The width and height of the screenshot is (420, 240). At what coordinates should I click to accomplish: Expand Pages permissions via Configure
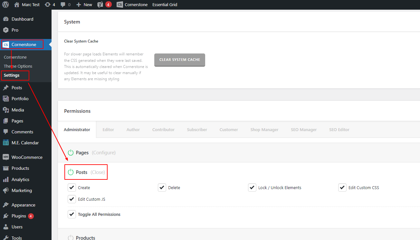click(103, 153)
